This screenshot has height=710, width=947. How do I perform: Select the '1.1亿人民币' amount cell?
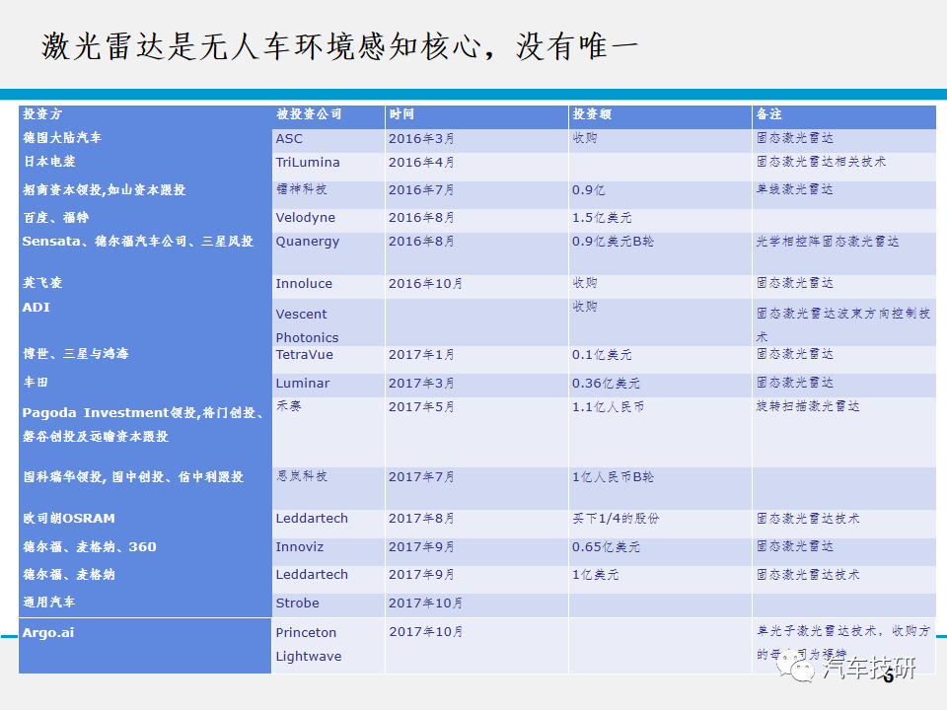pos(660,432)
